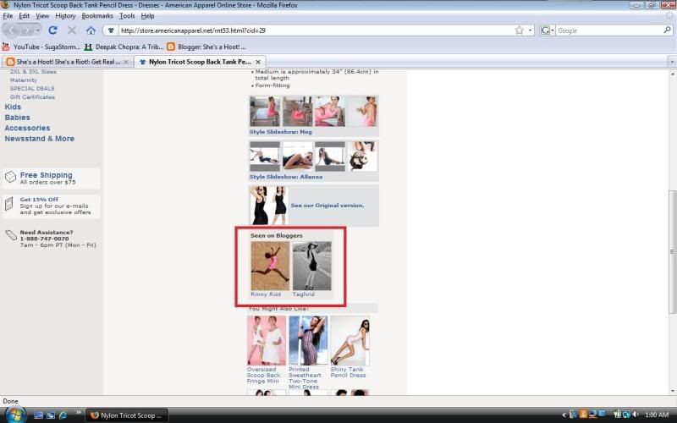Open the File menu
The width and height of the screenshot is (677, 423).
point(8,16)
